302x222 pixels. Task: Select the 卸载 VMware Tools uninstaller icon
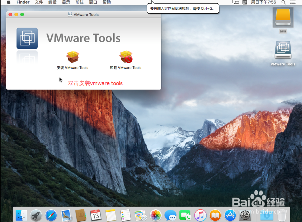pyautogui.click(x=126, y=57)
